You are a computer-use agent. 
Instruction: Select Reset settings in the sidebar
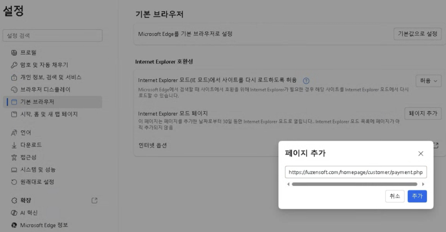[37, 182]
